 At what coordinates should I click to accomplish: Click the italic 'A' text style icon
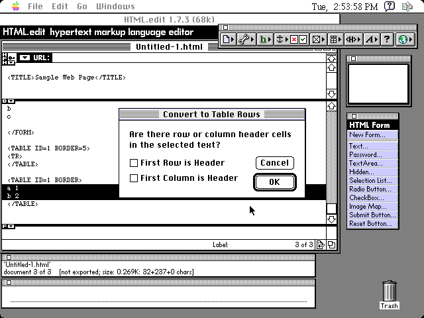pyautogui.click(x=370, y=40)
